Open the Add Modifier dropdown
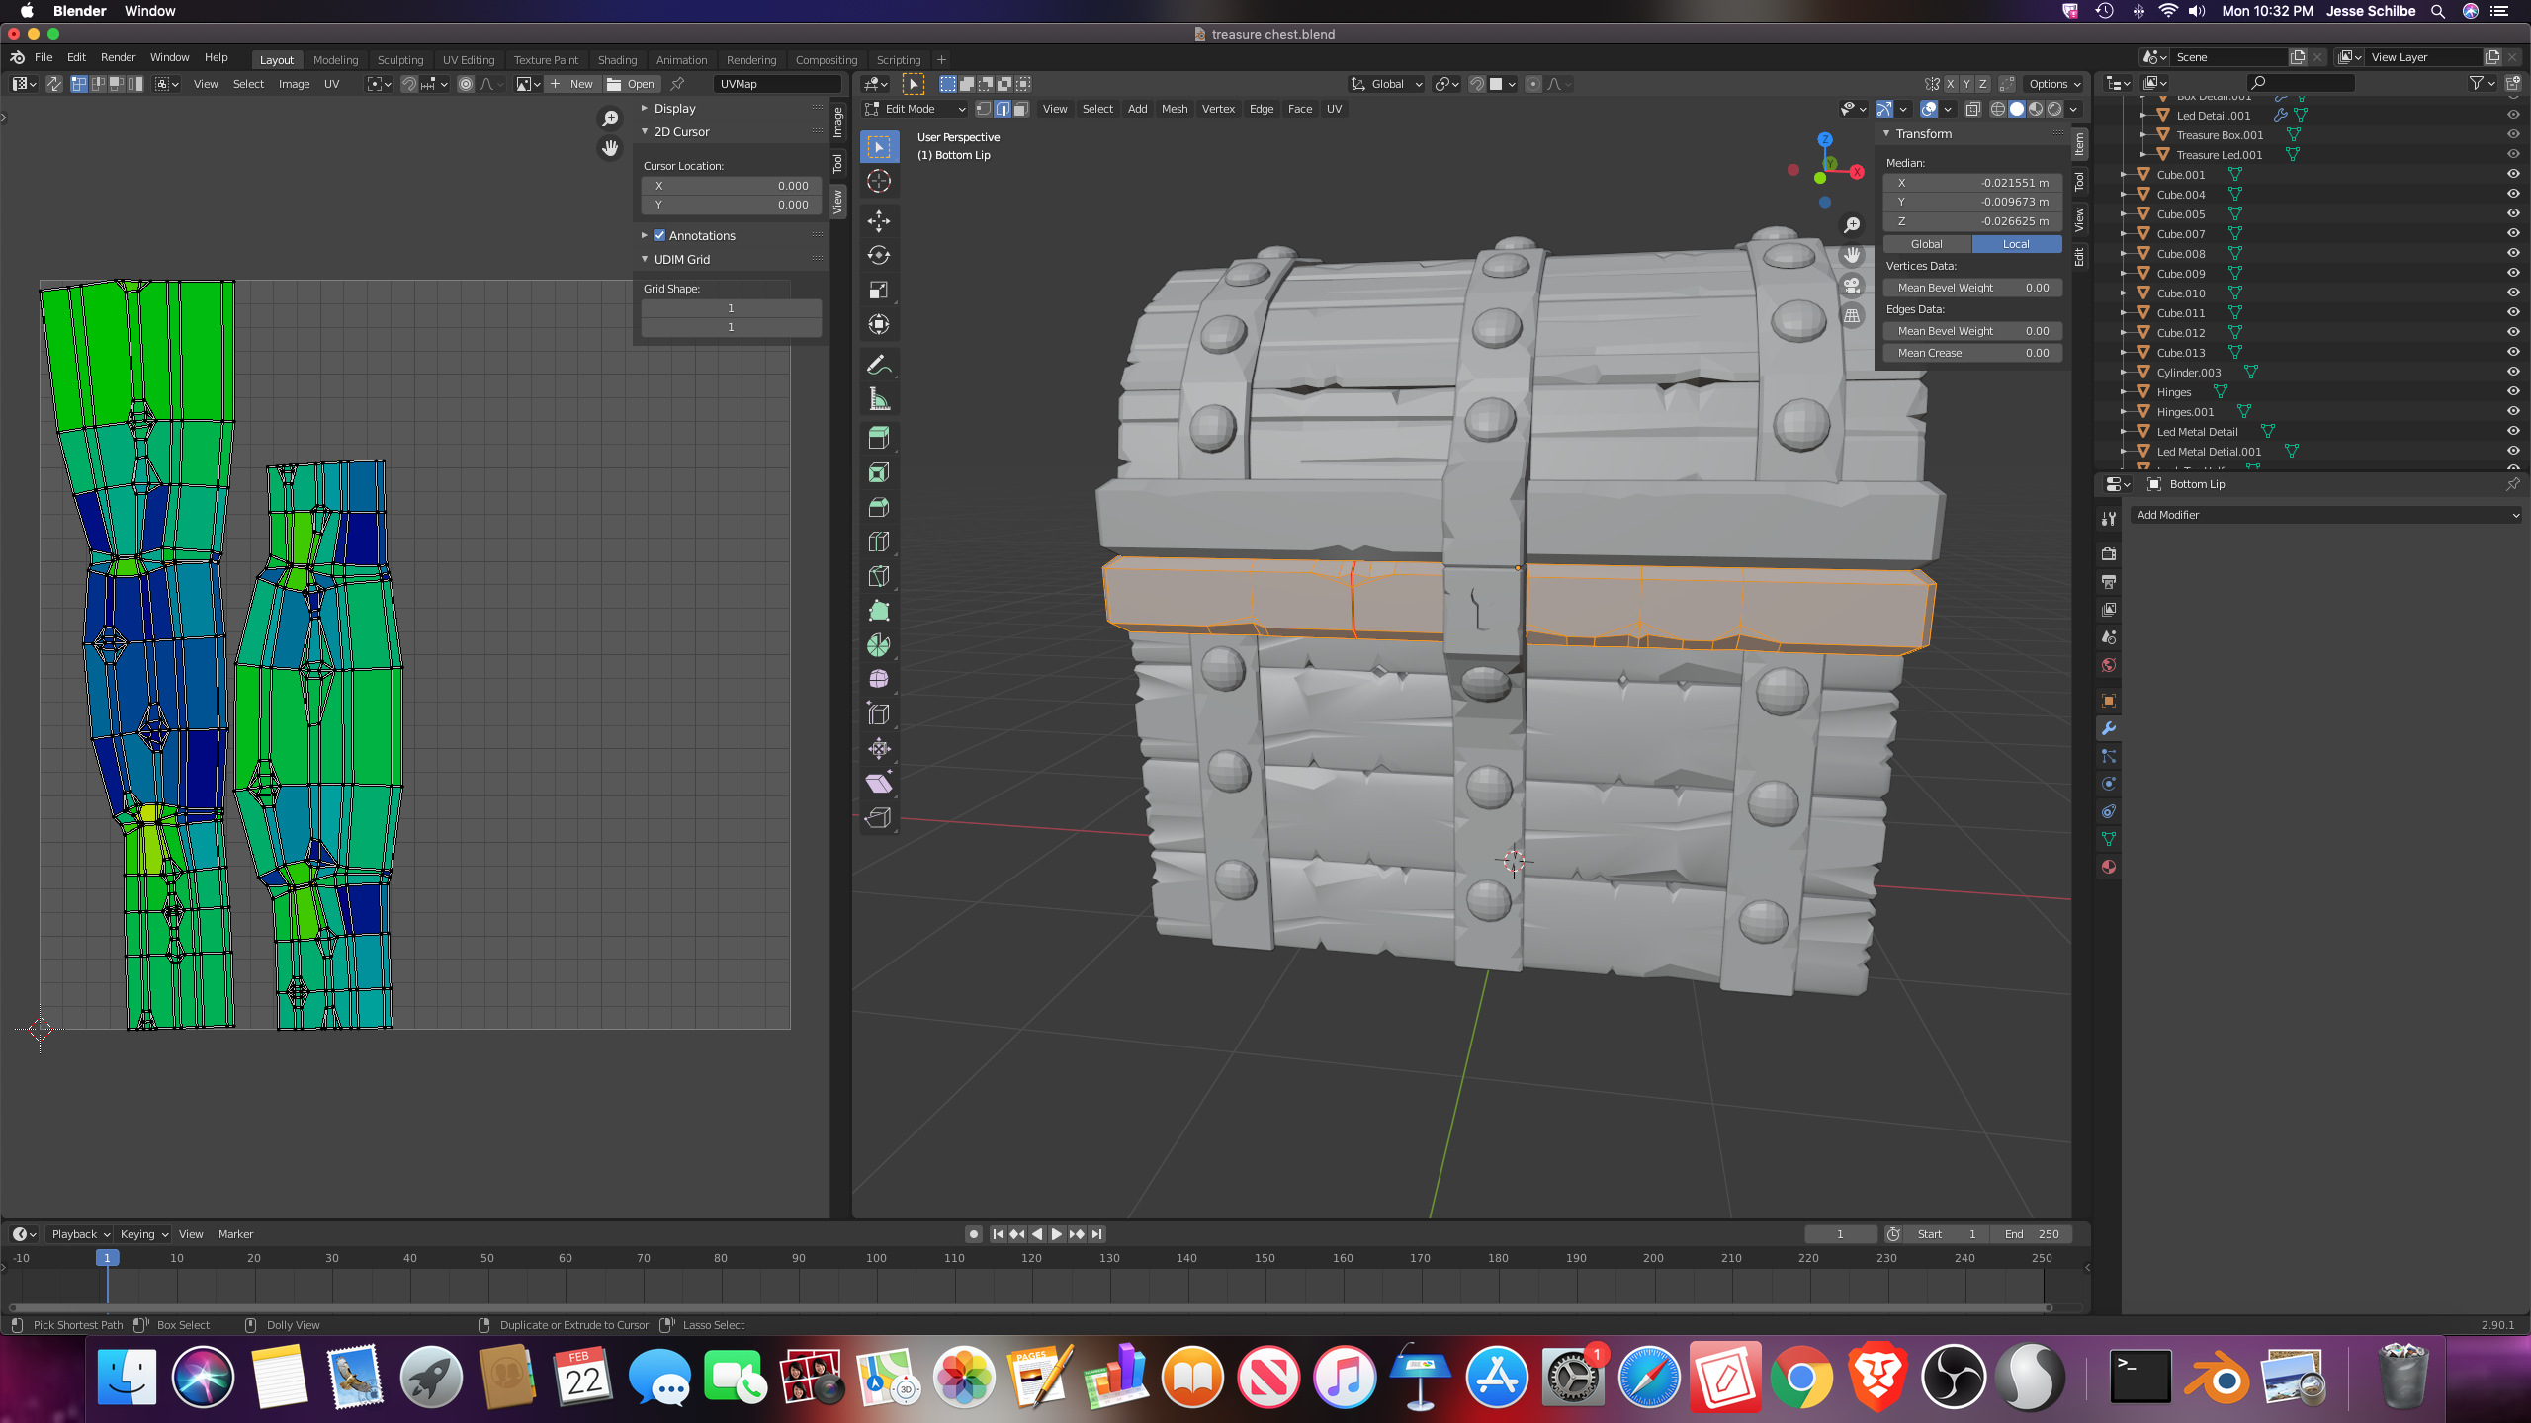Image resolution: width=2531 pixels, height=1423 pixels. point(2325,515)
